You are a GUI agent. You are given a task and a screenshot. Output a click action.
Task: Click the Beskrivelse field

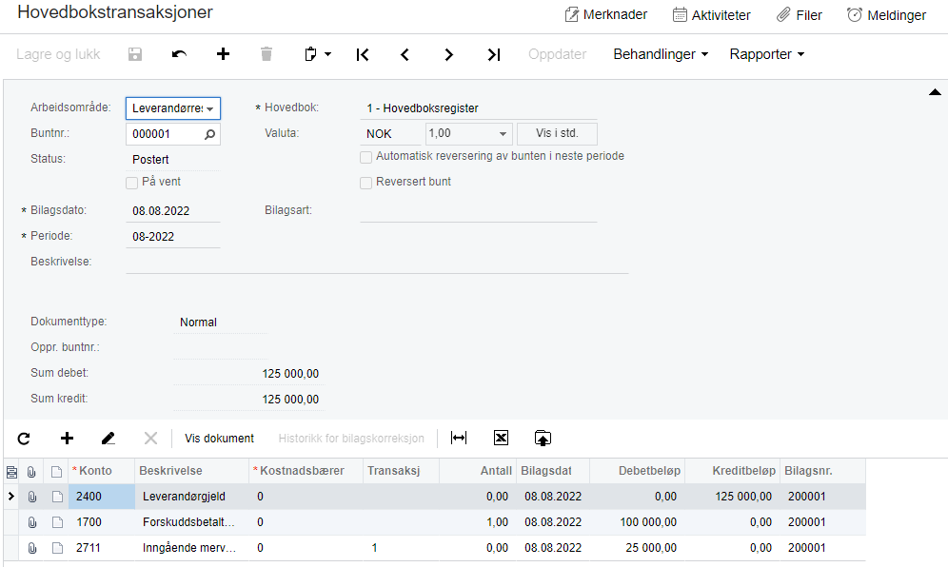377,263
